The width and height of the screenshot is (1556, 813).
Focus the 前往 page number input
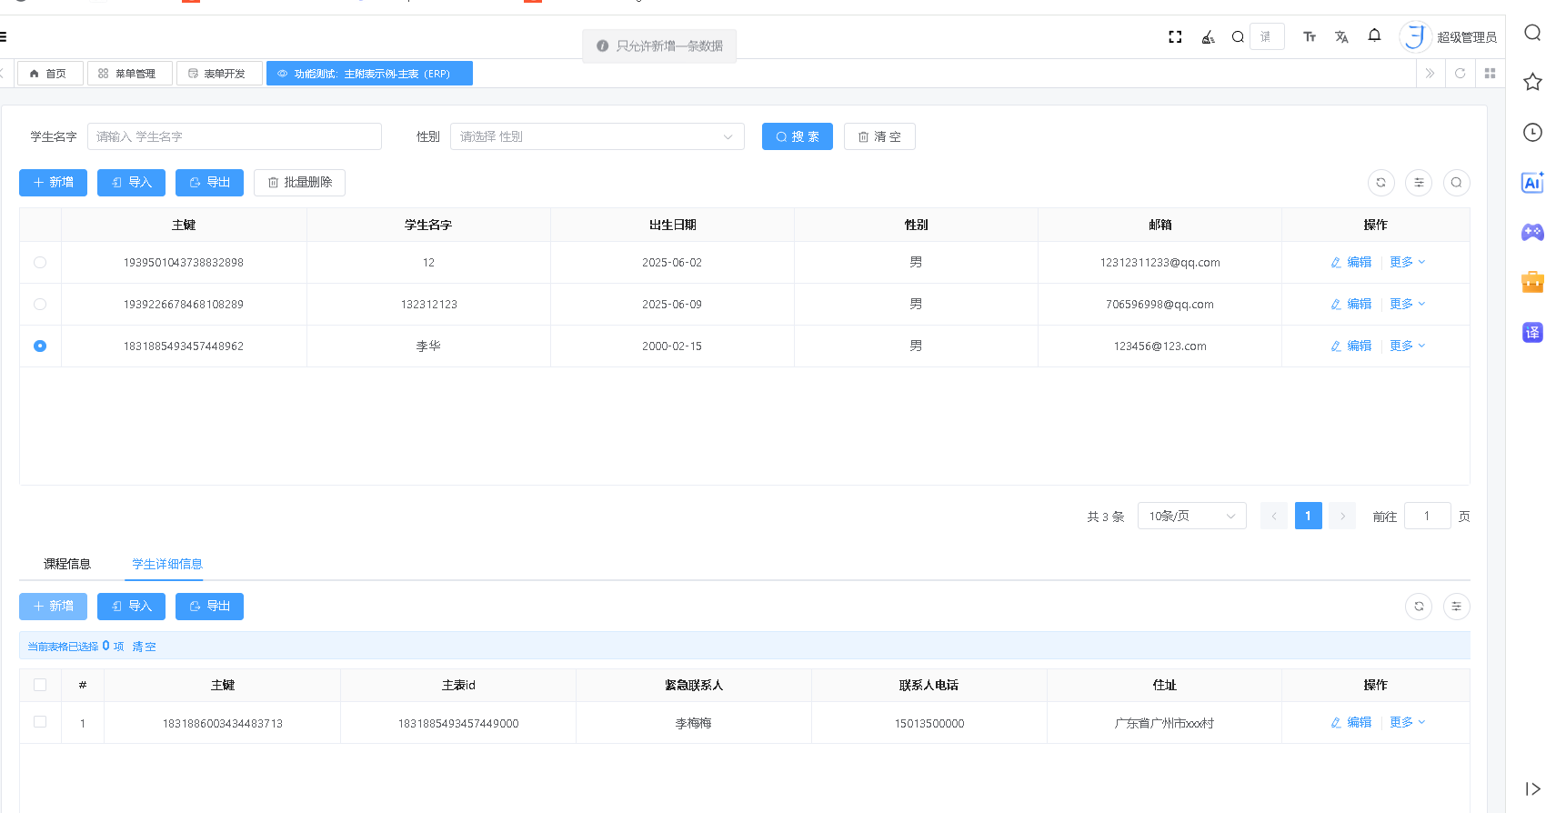1427,516
